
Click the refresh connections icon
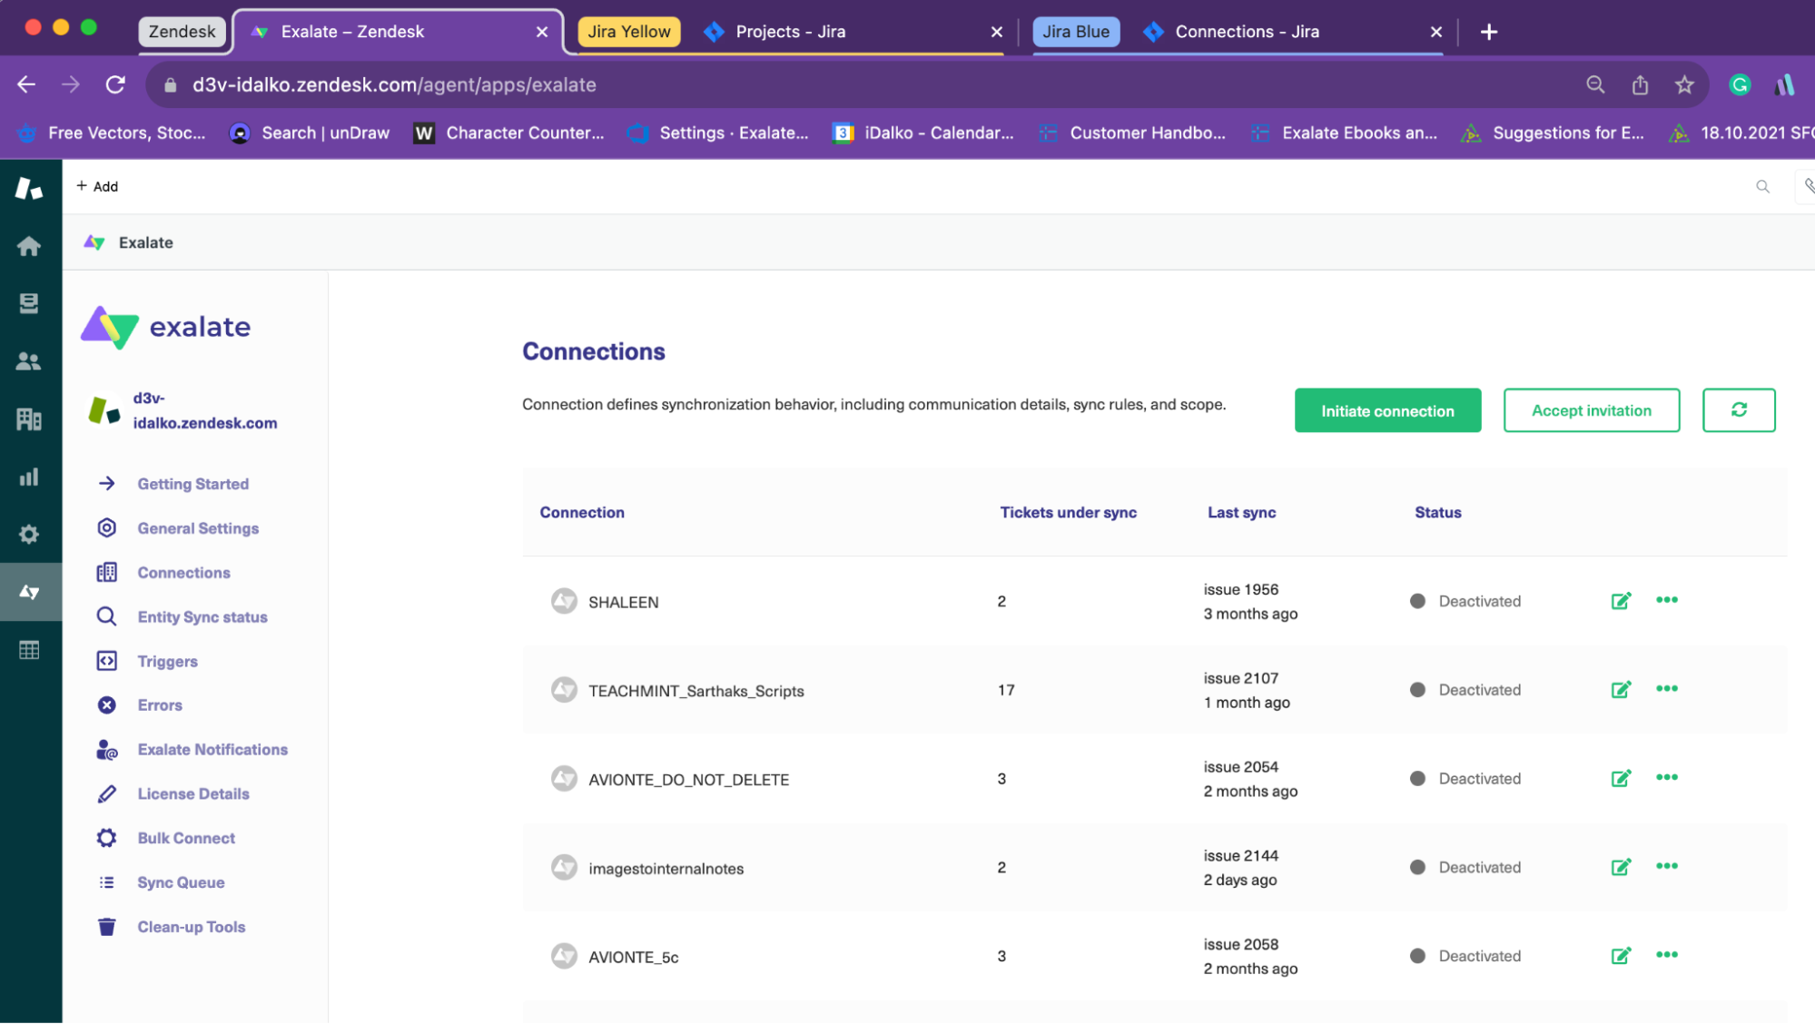1739,409
